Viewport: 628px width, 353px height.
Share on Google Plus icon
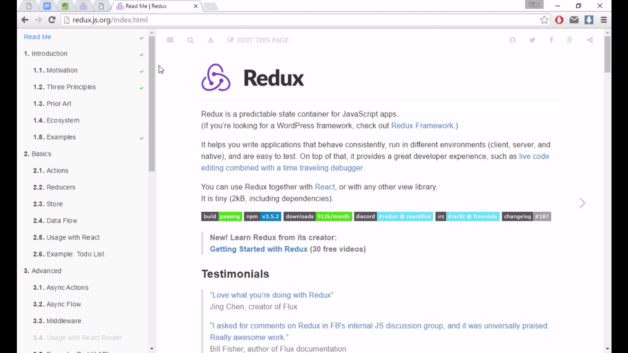(x=570, y=40)
